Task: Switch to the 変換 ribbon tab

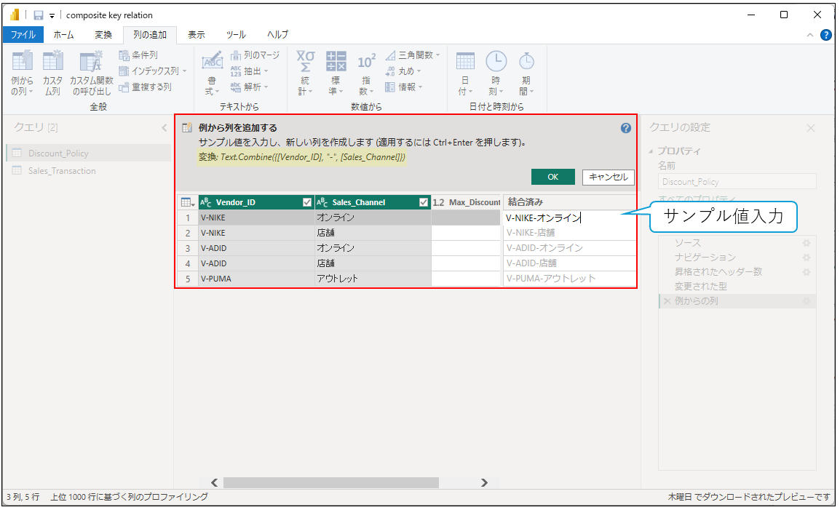Action: point(103,34)
